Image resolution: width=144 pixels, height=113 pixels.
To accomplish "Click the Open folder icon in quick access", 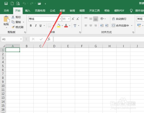I will [x=39, y=4].
